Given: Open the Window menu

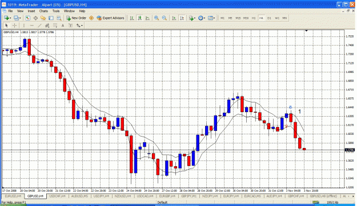Looking at the screenshot, I should click(69, 11).
